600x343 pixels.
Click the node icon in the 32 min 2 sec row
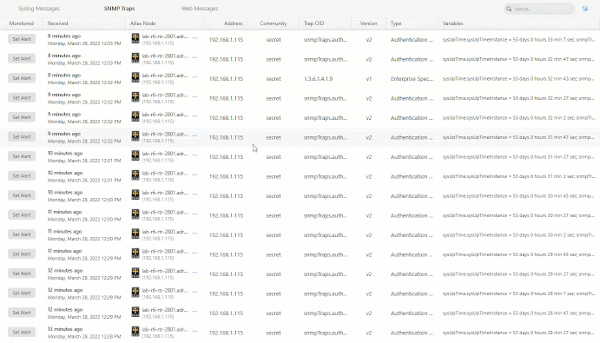coord(135,116)
